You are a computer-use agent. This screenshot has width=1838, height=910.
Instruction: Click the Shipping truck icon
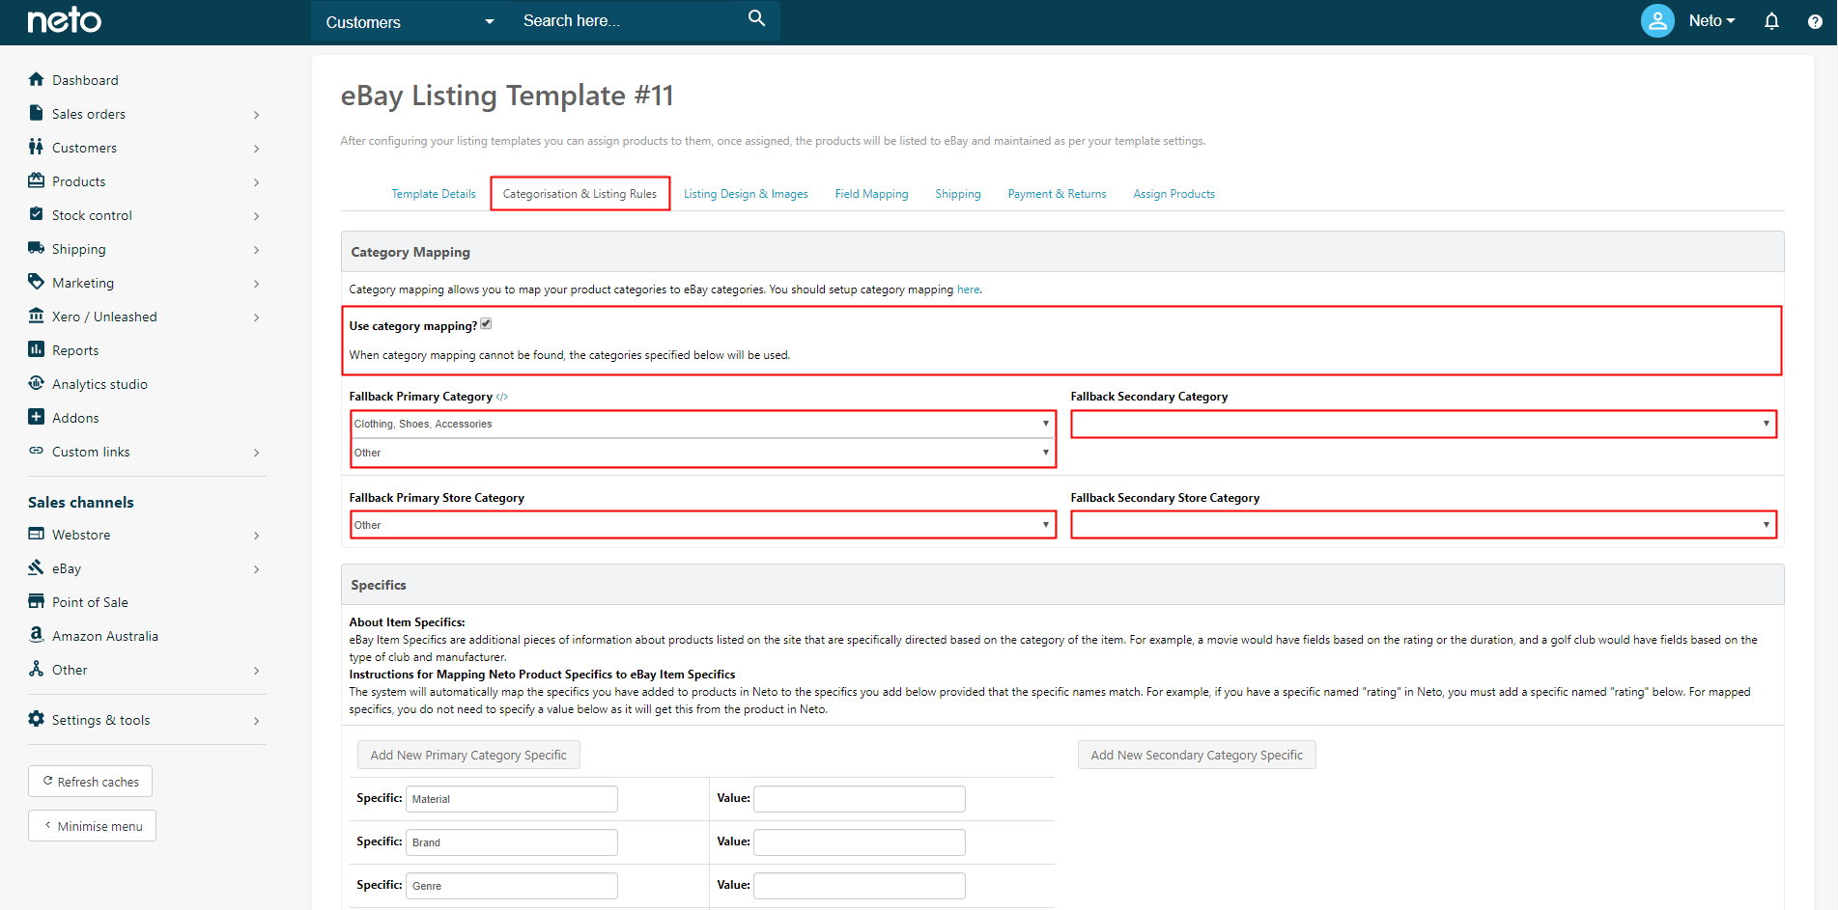[x=37, y=248]
